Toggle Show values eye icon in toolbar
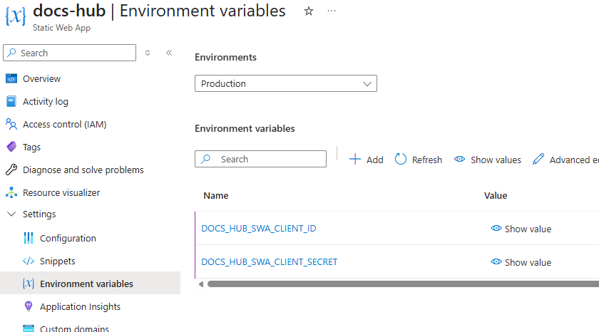The image size is (599, 332). coord(459,159)
